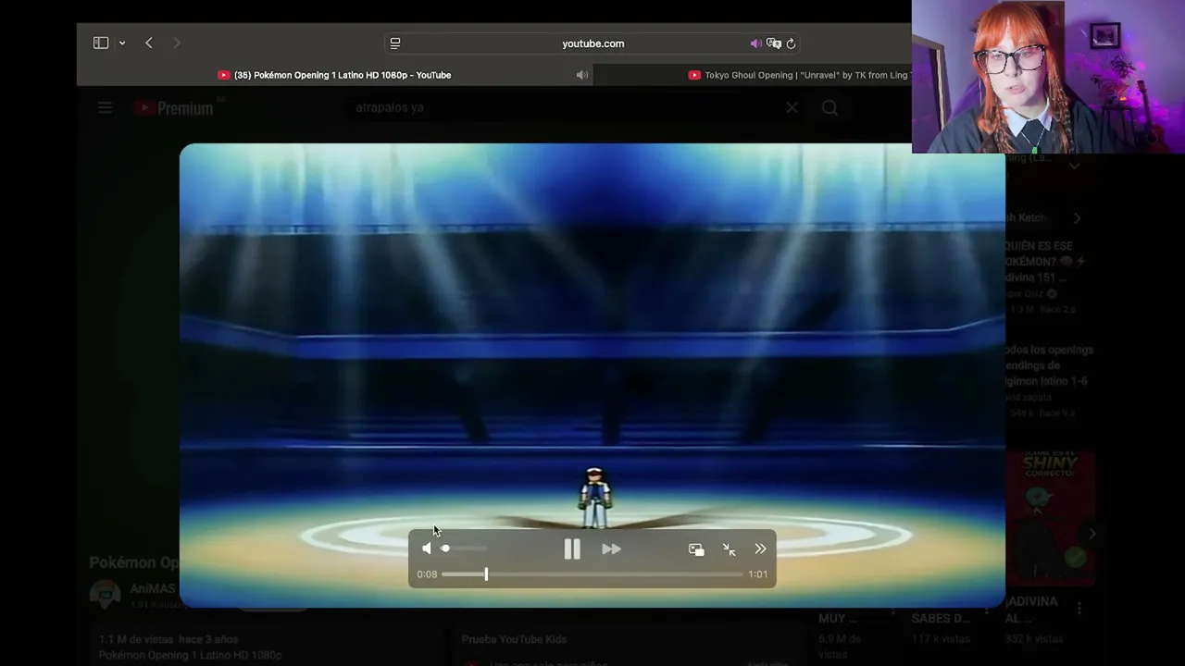Reload the YouTube page
This screenshot has width=1185, height=666.
pyautogui.click(x=791, y=43)
